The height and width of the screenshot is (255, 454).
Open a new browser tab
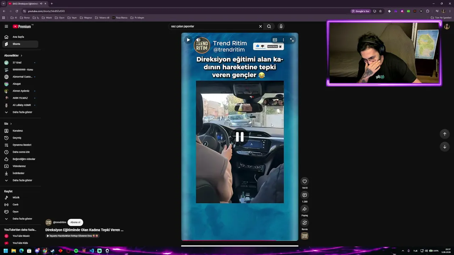pos(52,4)
